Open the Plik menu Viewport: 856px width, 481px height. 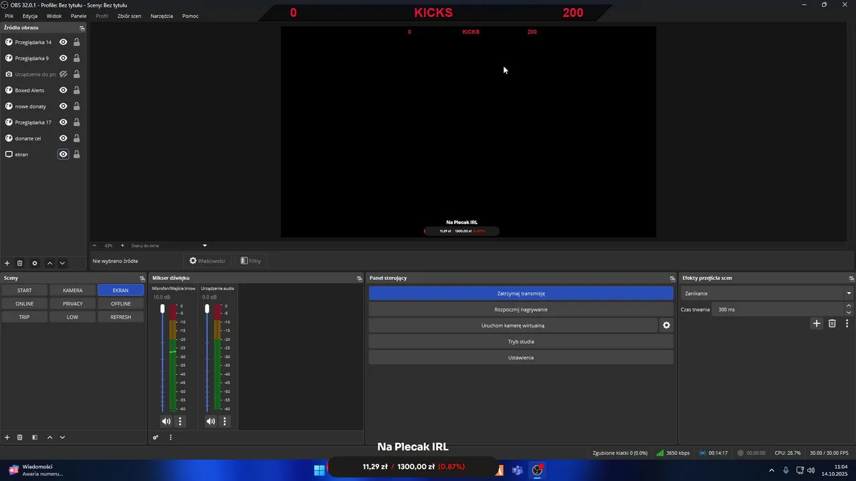click(9, 16)
